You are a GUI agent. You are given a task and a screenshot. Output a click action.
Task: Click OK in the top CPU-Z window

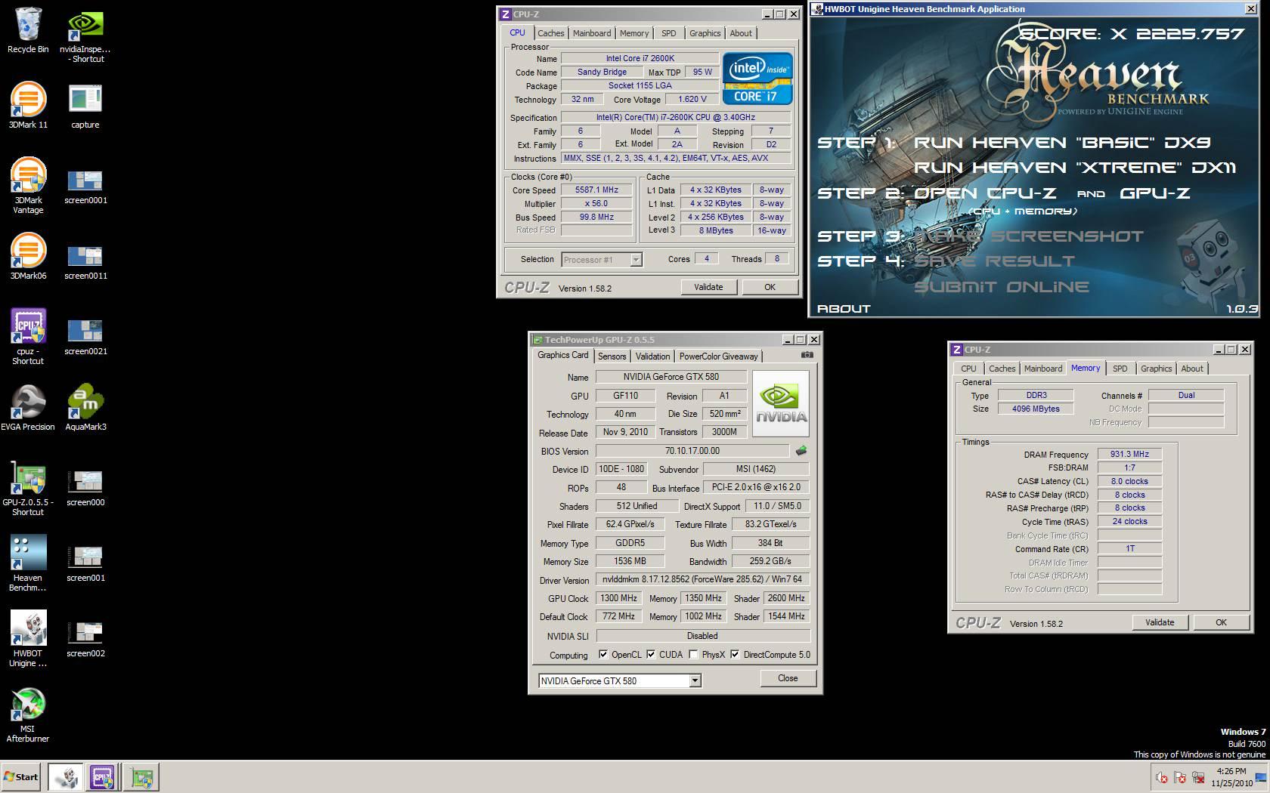[x=770, y=287]
